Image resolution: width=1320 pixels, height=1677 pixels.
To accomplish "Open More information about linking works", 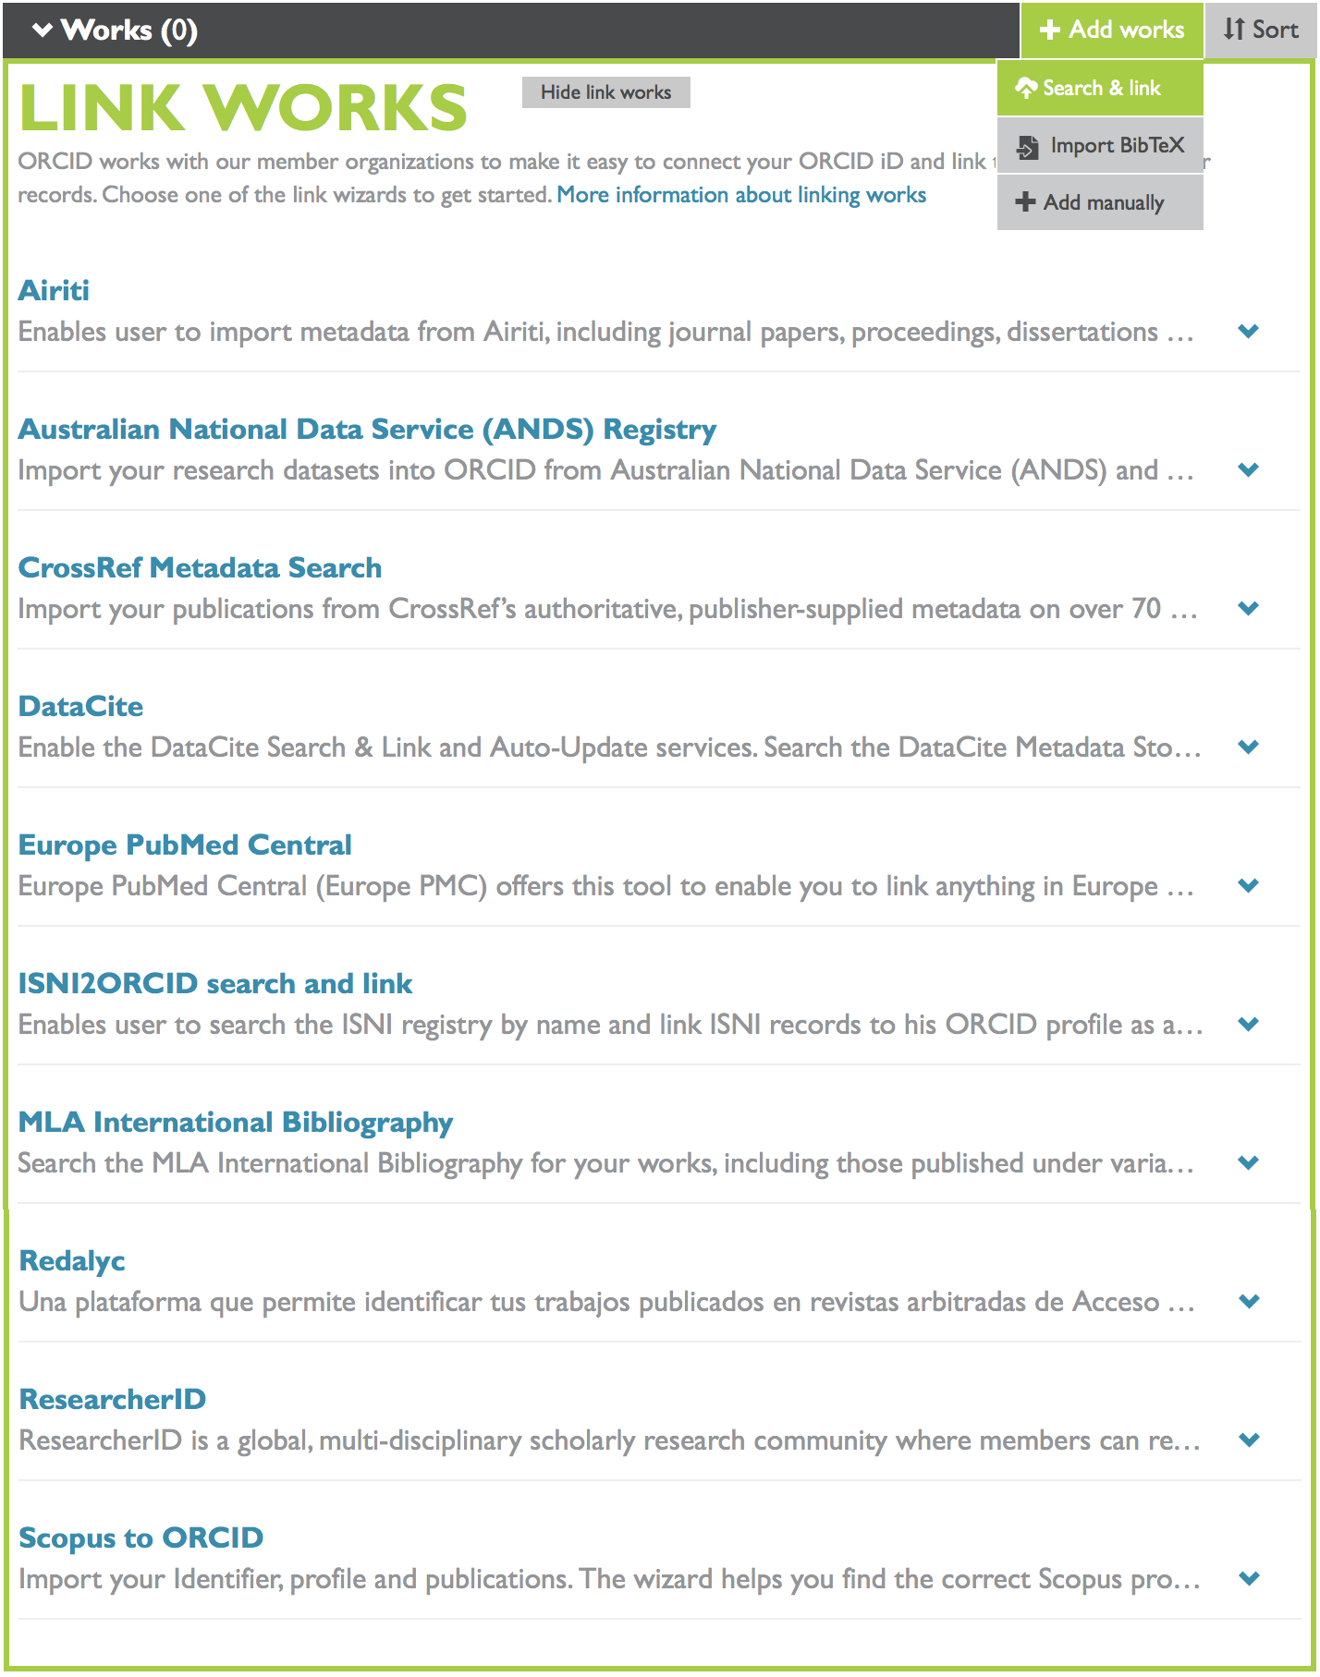I will point(741,195).
